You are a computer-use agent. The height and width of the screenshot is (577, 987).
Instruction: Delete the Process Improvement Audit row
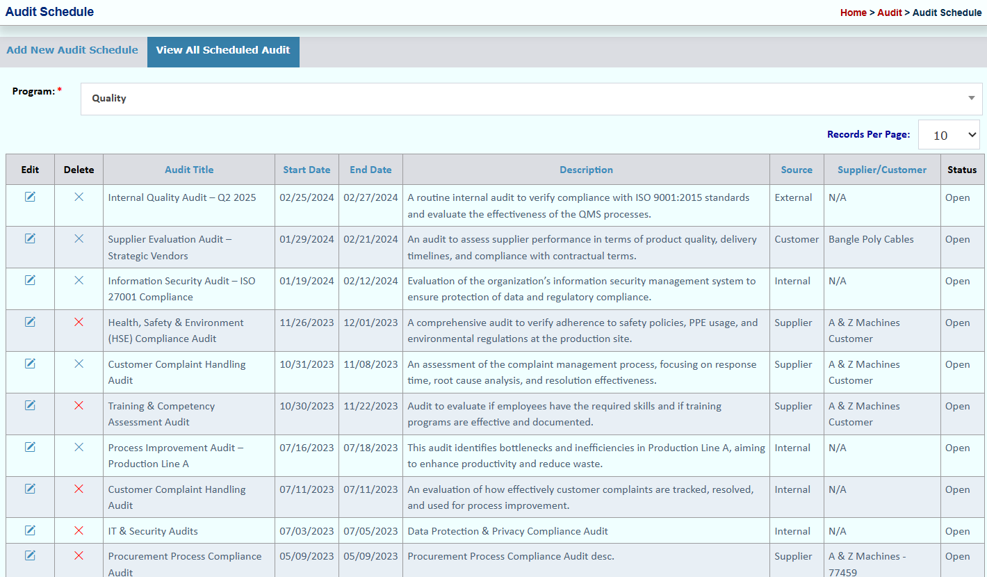79,447
